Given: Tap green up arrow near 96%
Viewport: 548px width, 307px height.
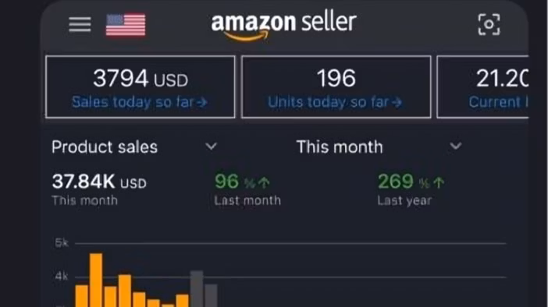Looking at the screenshot, I should [x=264, y=183].
